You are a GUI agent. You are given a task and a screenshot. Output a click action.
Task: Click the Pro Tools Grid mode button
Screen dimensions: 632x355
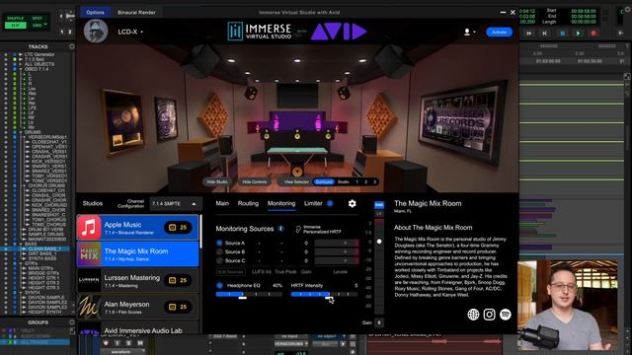(39, 26)
